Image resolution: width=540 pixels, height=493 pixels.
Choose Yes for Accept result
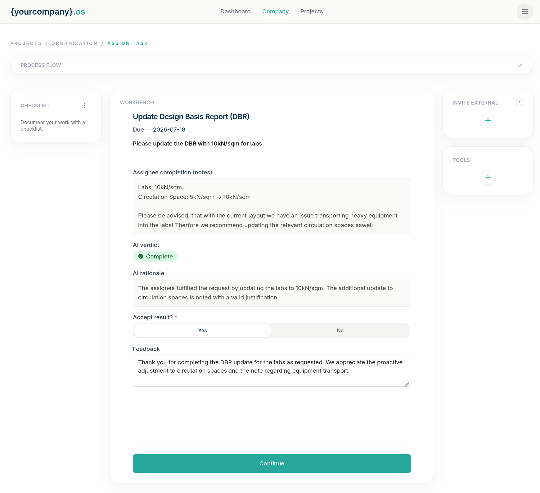[x=202, y=331]
